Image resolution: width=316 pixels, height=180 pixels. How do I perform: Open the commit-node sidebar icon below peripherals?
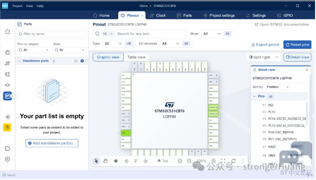point(7,85)
